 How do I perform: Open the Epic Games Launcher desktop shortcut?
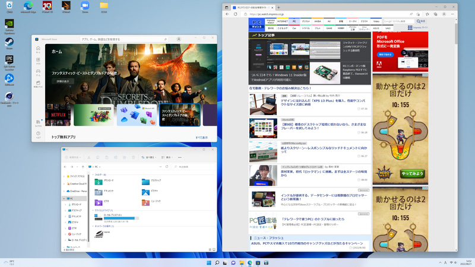point(9,63)
